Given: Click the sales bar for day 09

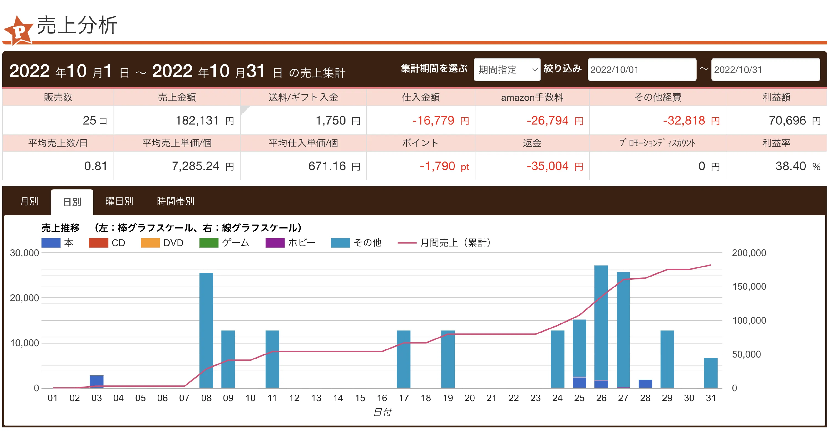Looking at the screenshot, I should pyautogui.click(x=228, y=359).
